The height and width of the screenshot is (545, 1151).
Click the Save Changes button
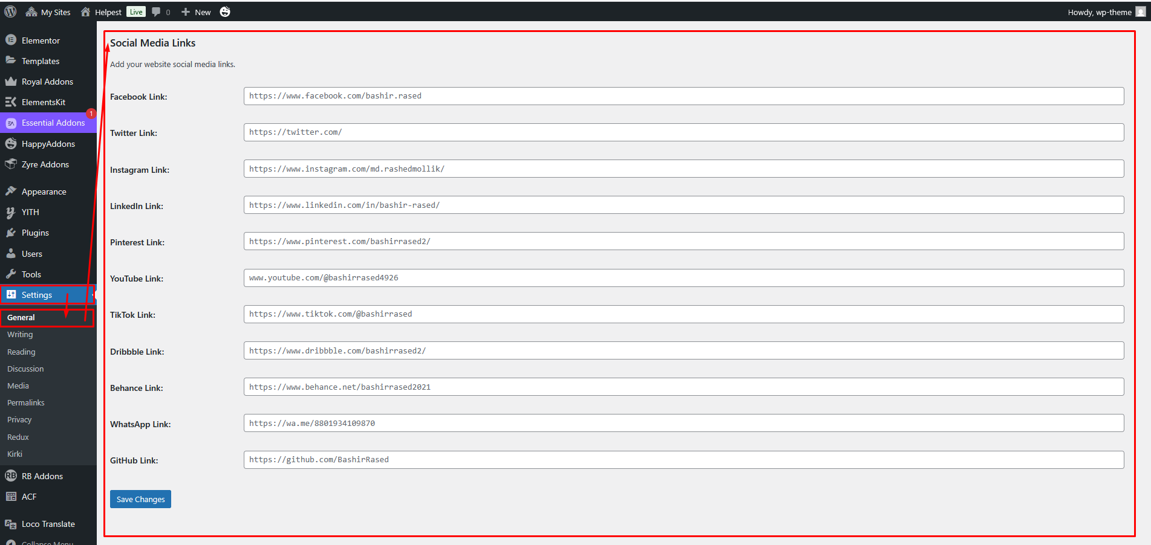coord(140,499)
